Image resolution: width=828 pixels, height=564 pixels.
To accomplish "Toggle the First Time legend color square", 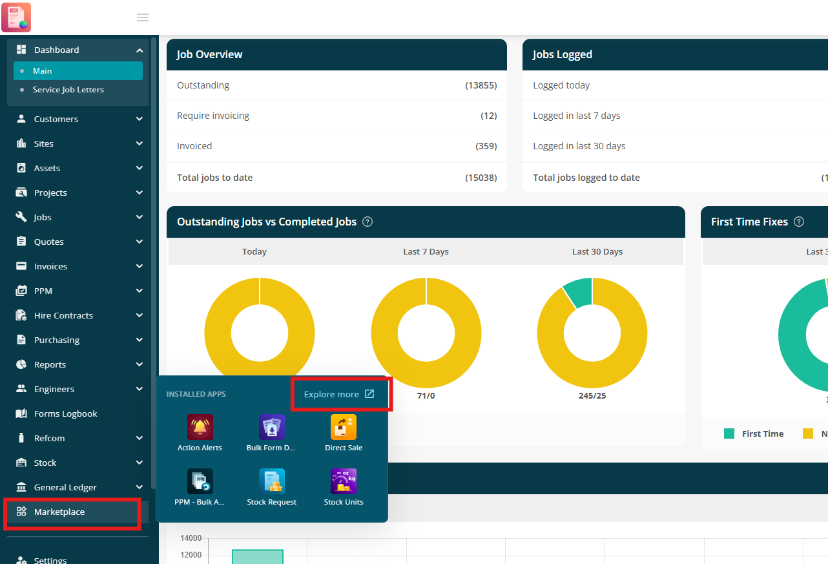I will click(729, 433).
